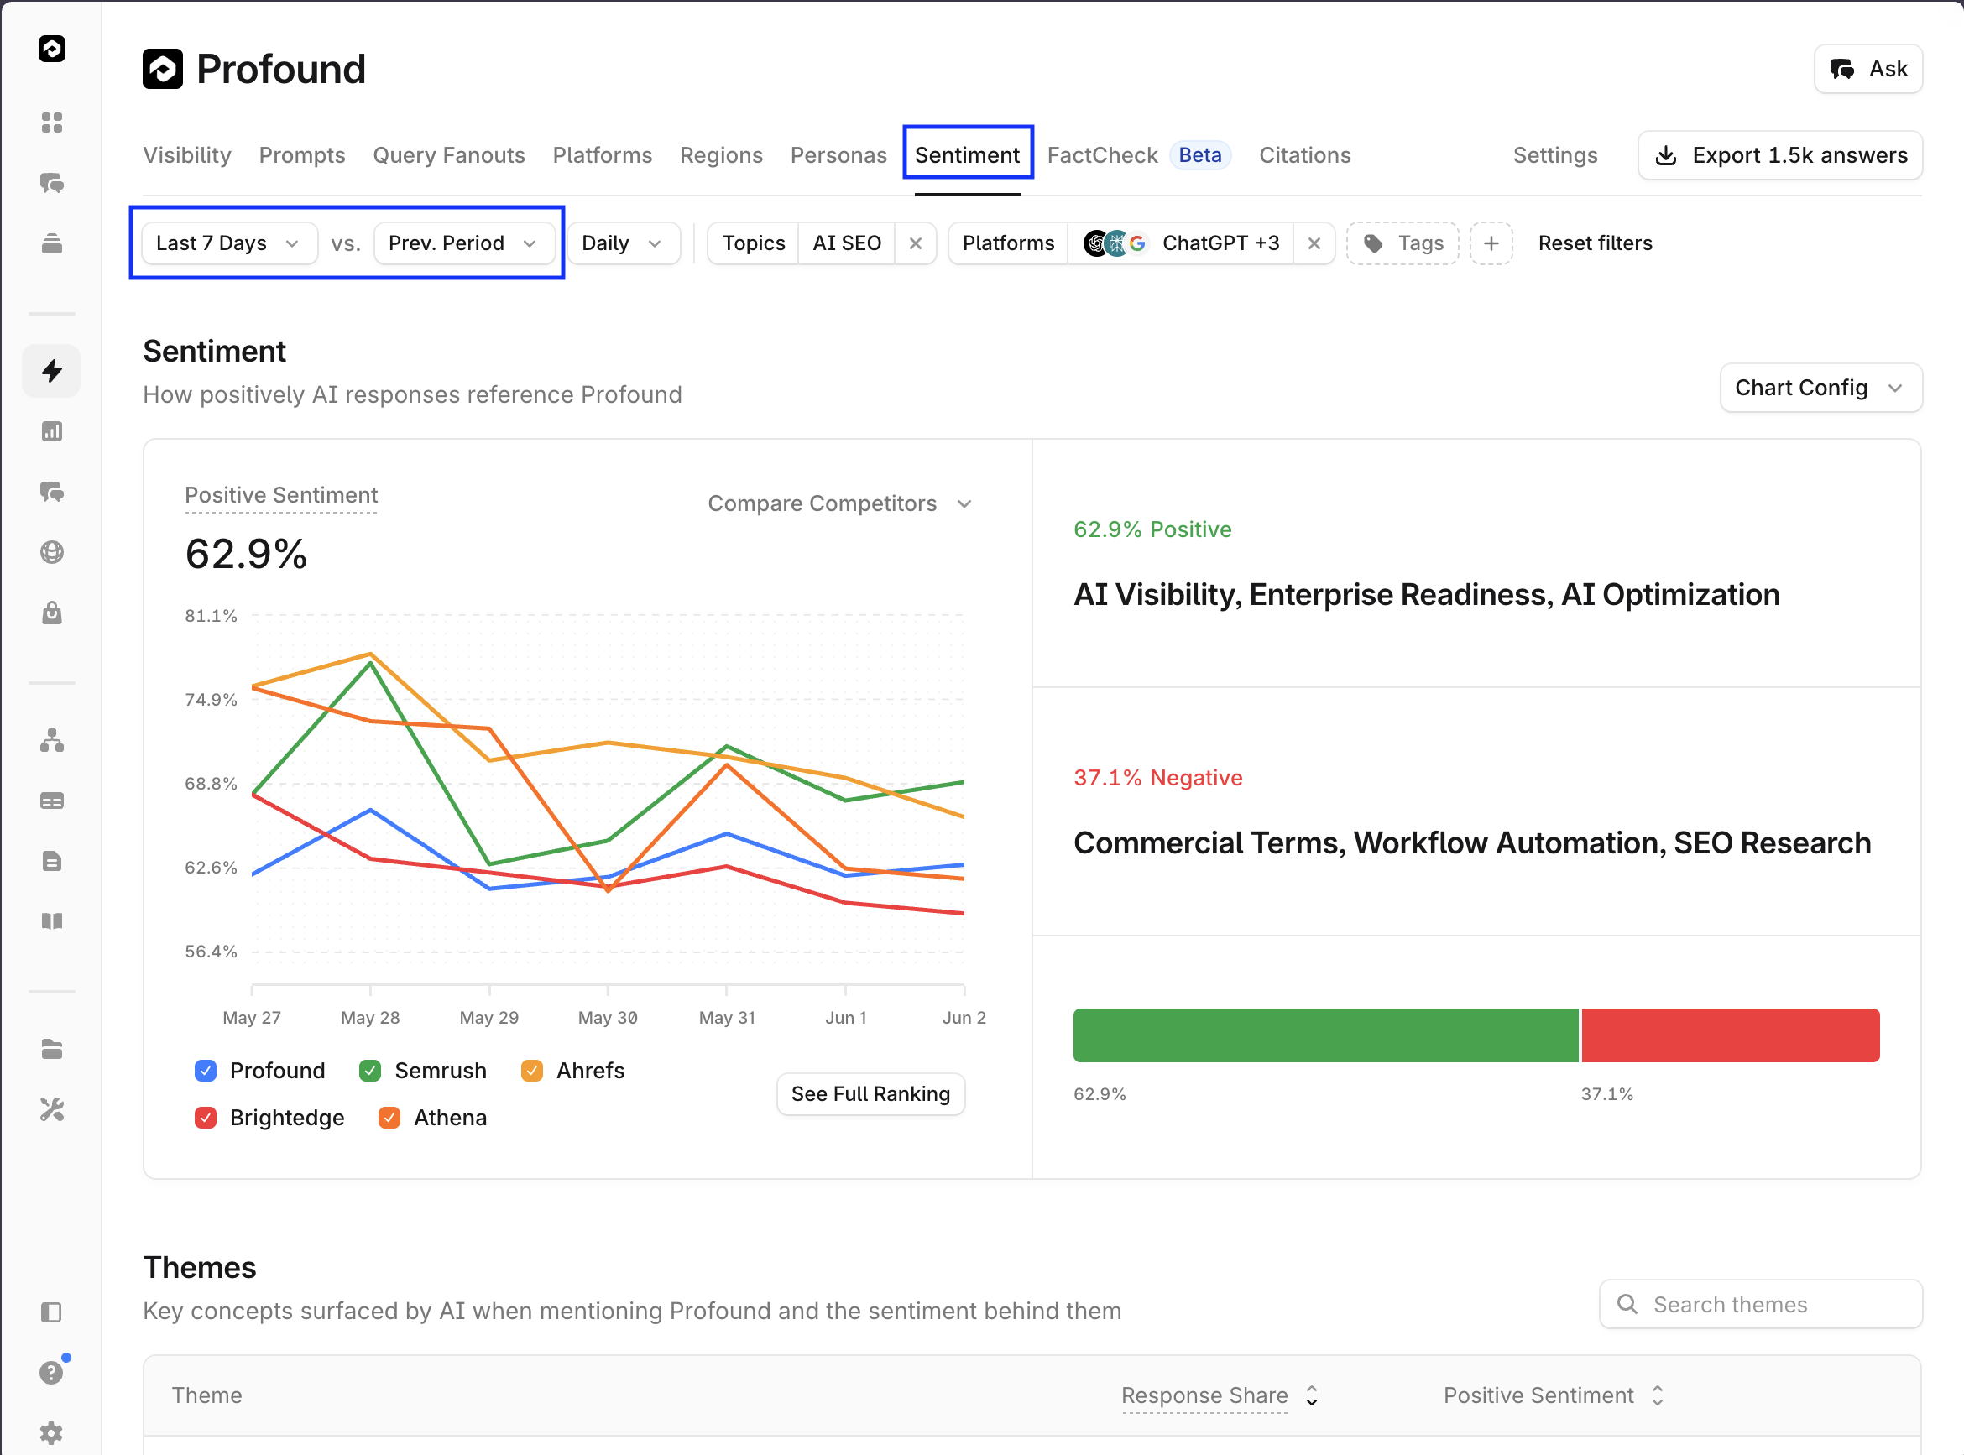
Task: Open the stacked tray icon in sidebar
Action: [x=52, y=244]
